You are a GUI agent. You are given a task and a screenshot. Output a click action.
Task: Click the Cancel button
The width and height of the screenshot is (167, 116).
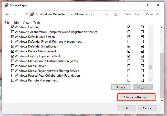pyautogui.click(x=147, y=108)
